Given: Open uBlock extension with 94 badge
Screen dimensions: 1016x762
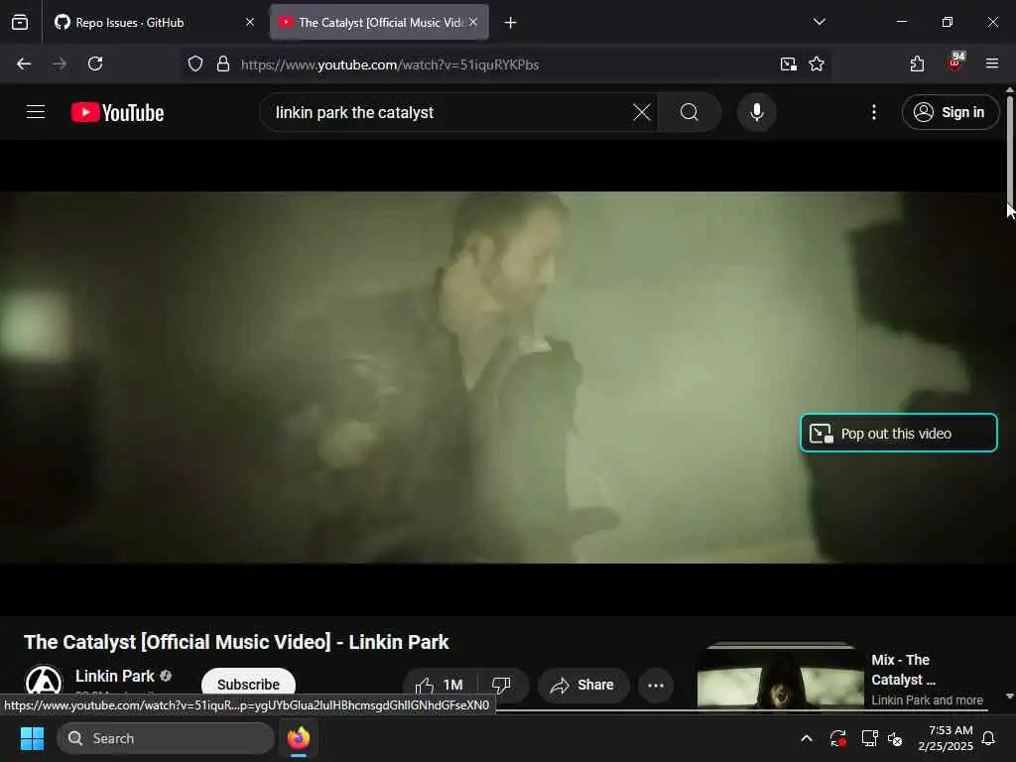Looking at the screenshot, I should tap(955, 63).
